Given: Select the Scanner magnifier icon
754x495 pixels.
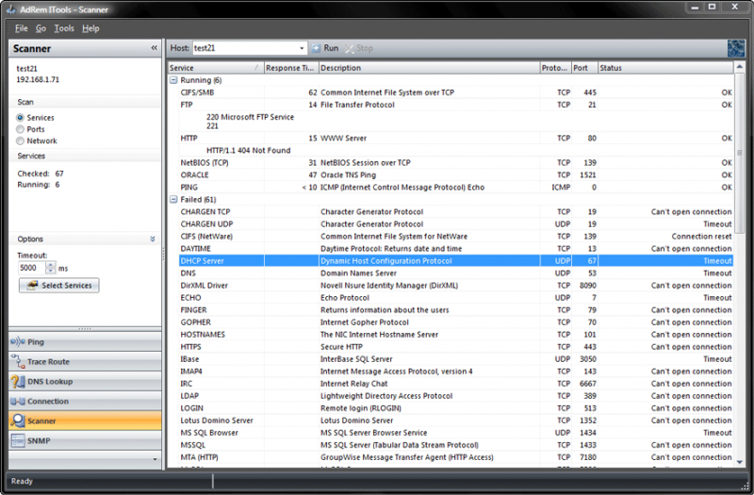Looking at the screenshot, I should click(17, 421).
